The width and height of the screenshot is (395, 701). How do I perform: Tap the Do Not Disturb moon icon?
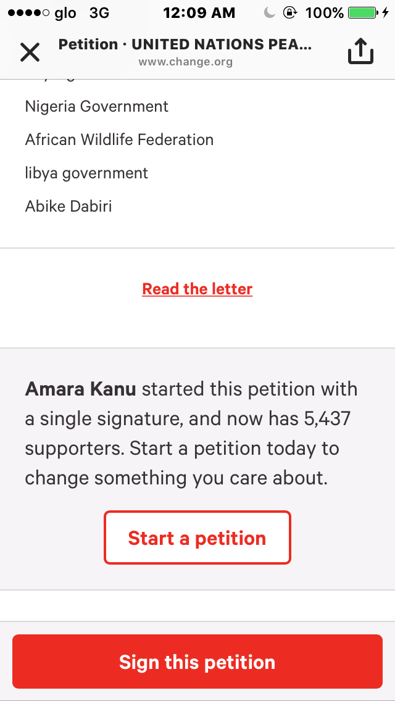[x=269, y=12]
